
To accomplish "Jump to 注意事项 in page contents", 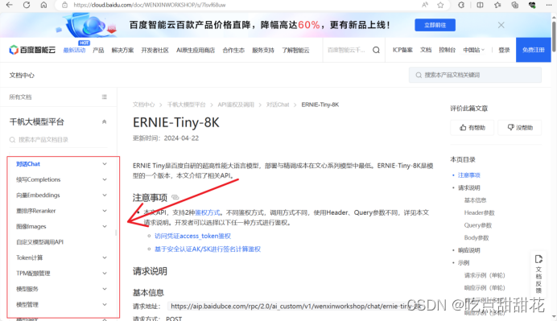I will 469,175.
